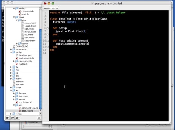Open _form.rhtml file

pos(30,23)
